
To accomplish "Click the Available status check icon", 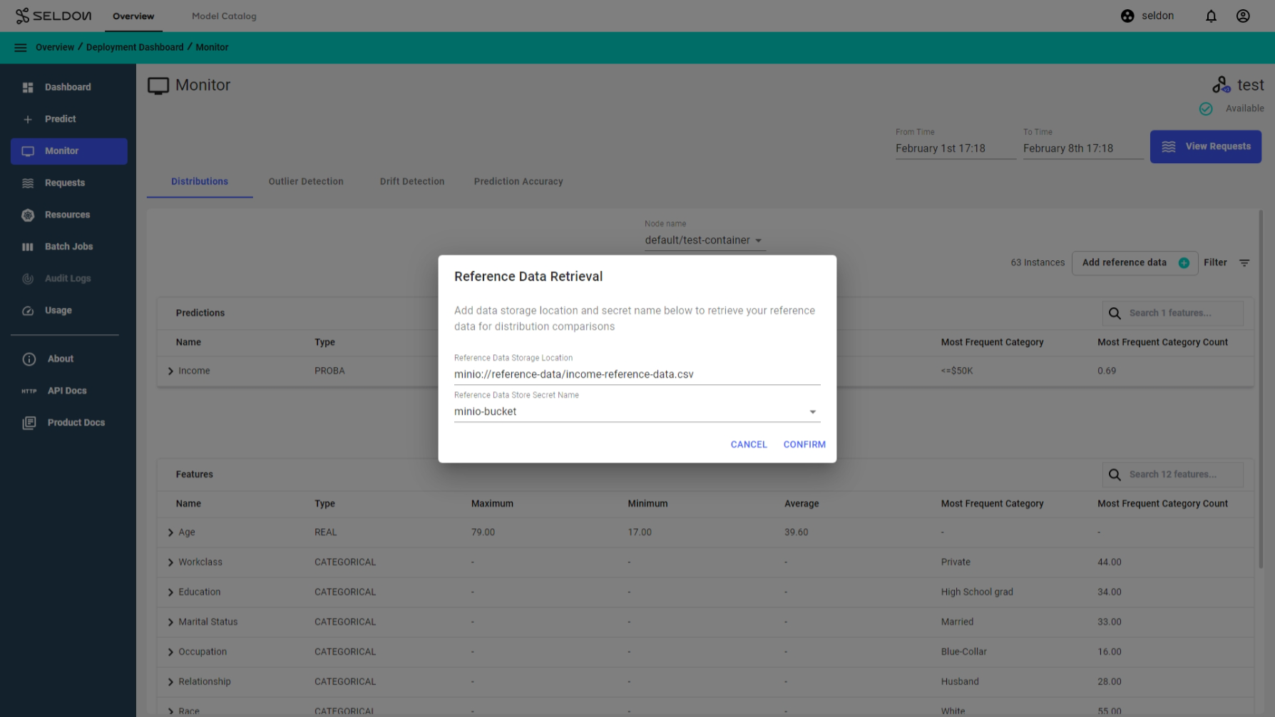I will point(1206,109).
